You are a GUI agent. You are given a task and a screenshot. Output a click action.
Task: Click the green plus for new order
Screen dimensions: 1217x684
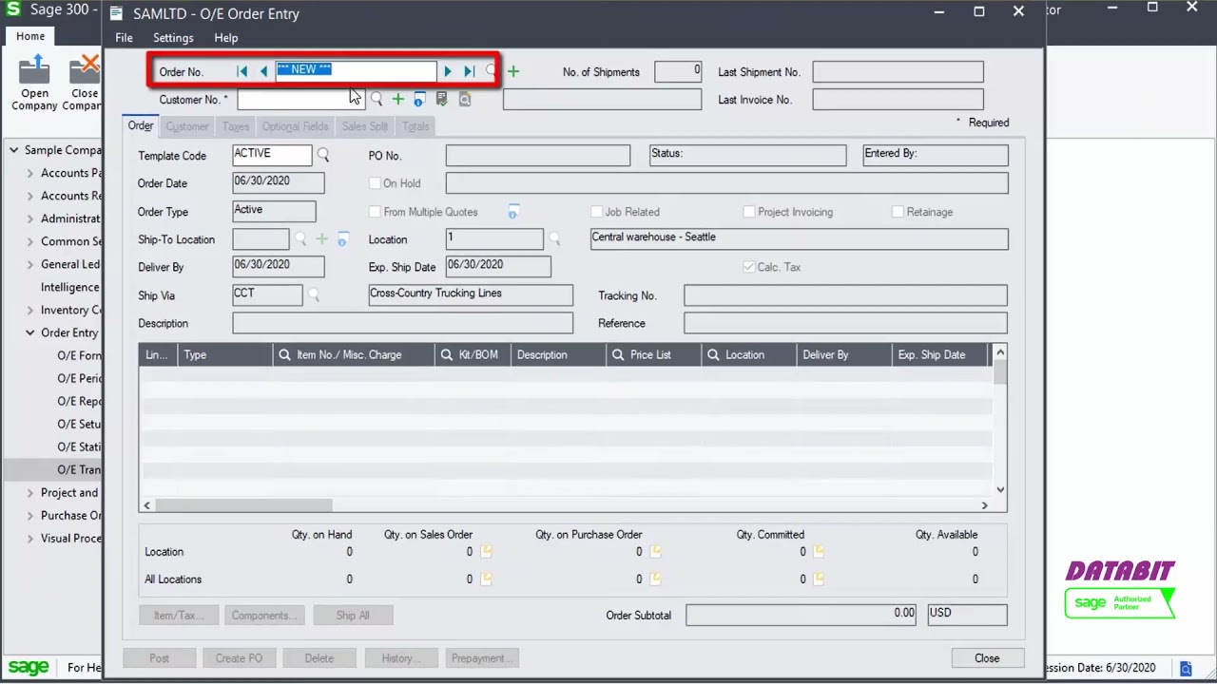pyautogui.click(x=513, y=71)
